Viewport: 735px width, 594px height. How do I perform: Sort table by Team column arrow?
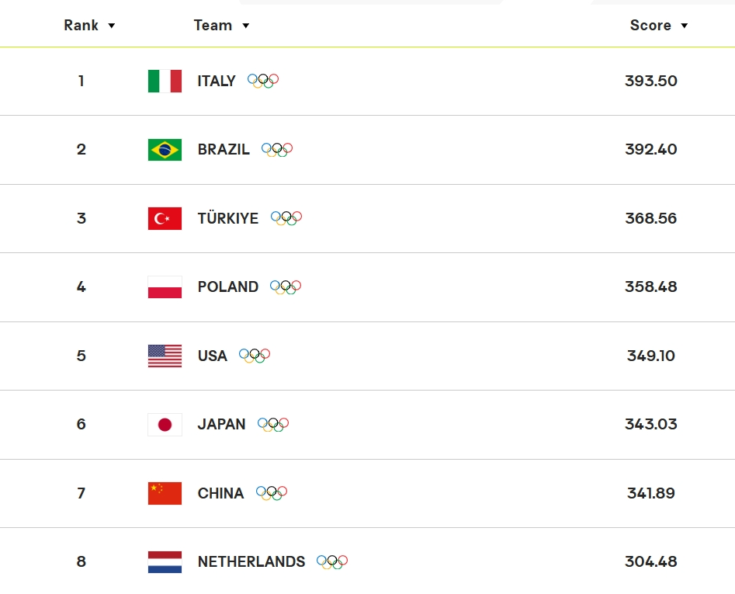[x=245, y=26]
